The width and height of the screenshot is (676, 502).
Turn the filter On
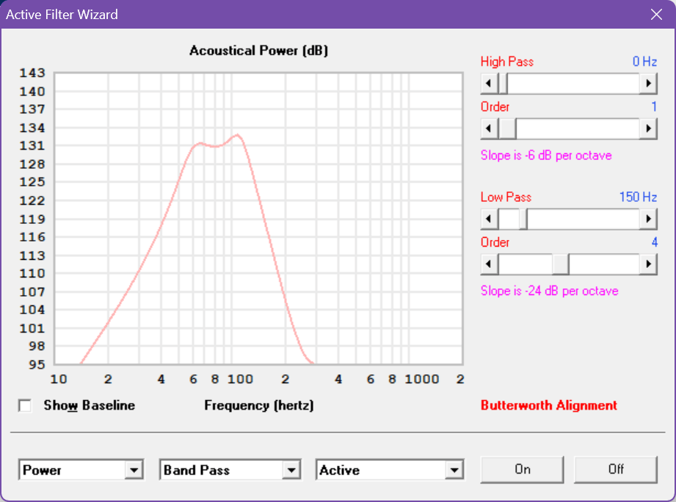[x=522, y=469]
